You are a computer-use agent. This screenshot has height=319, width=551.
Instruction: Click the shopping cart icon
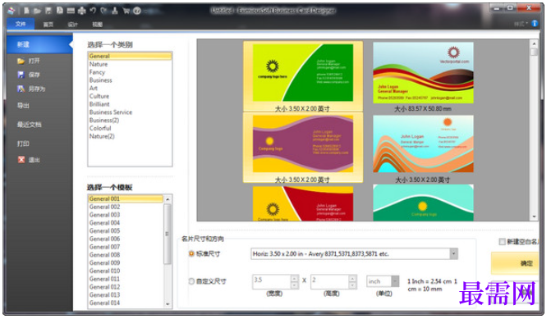click(126, 11)
